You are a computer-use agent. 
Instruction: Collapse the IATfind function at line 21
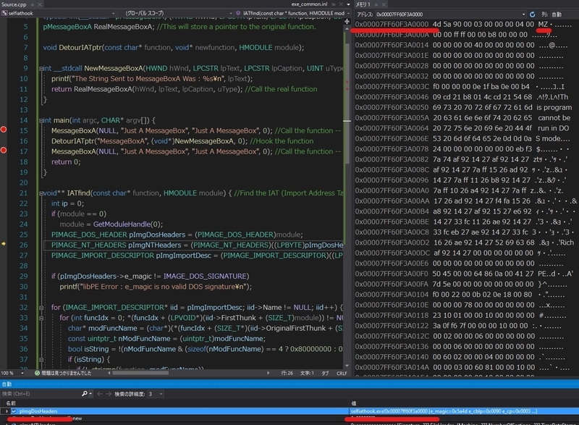(x=41, y=193)
